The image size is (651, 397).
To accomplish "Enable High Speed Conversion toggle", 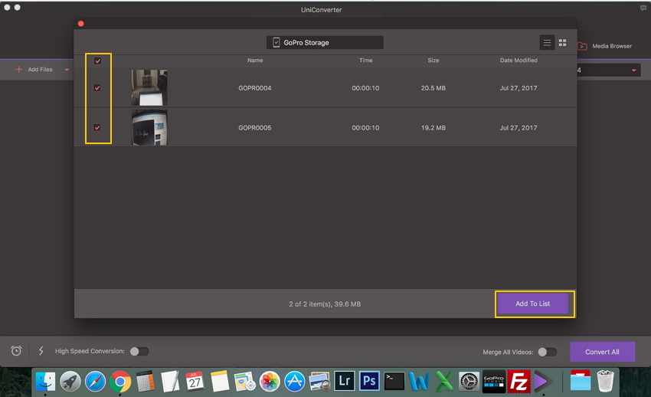I will click(x=139, y=351).
